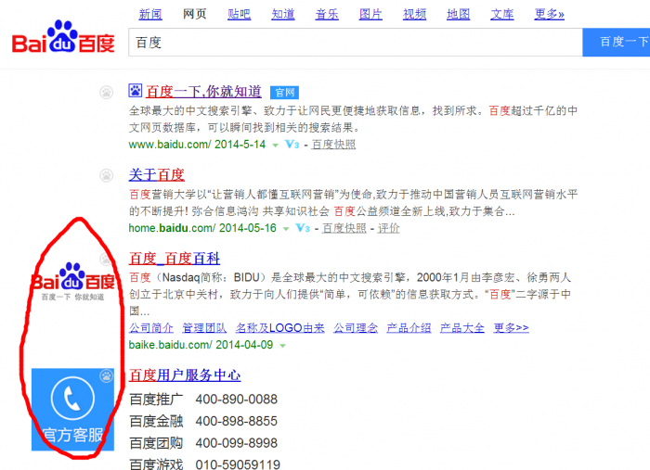
Task: Open the 名称及LOGO由来 sublink
Action: point(279,328)
